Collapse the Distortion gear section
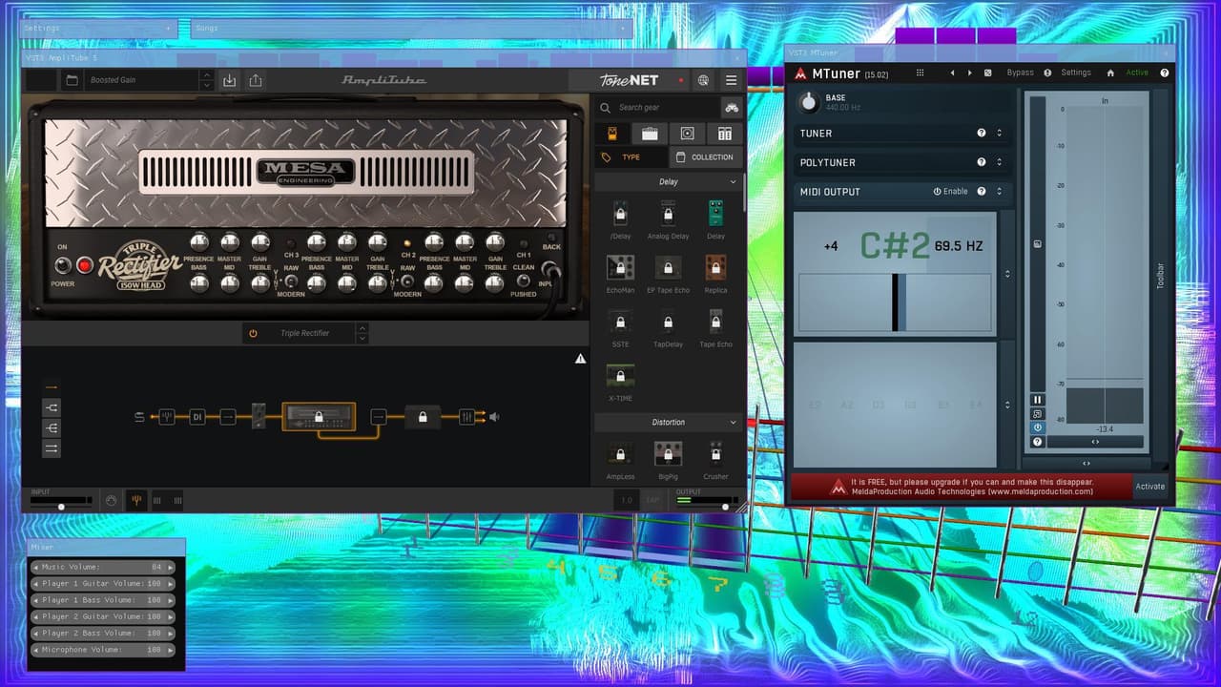This screenshot has height=687, width=1221. [733, 422]
